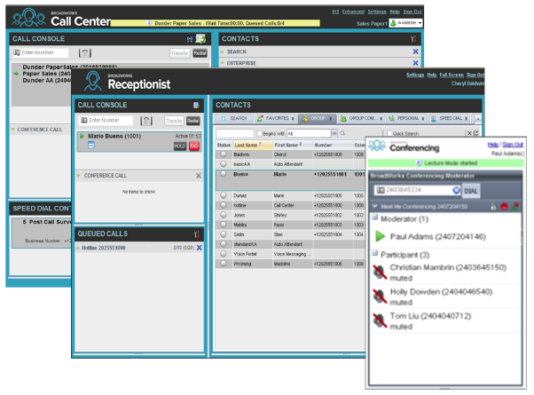The height and width of the screenshot is (395, 534).
Task: Select radio button for Baldwin Cheryl row
Action: click(224, 153)
